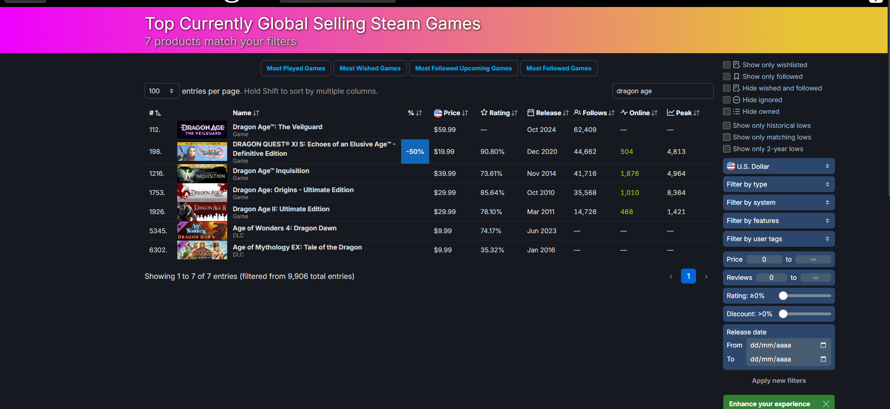Viewport: 890px width, 409px height.
Task: Open the U.S. Dollar currency dropdown
Action: click(779, 166)
